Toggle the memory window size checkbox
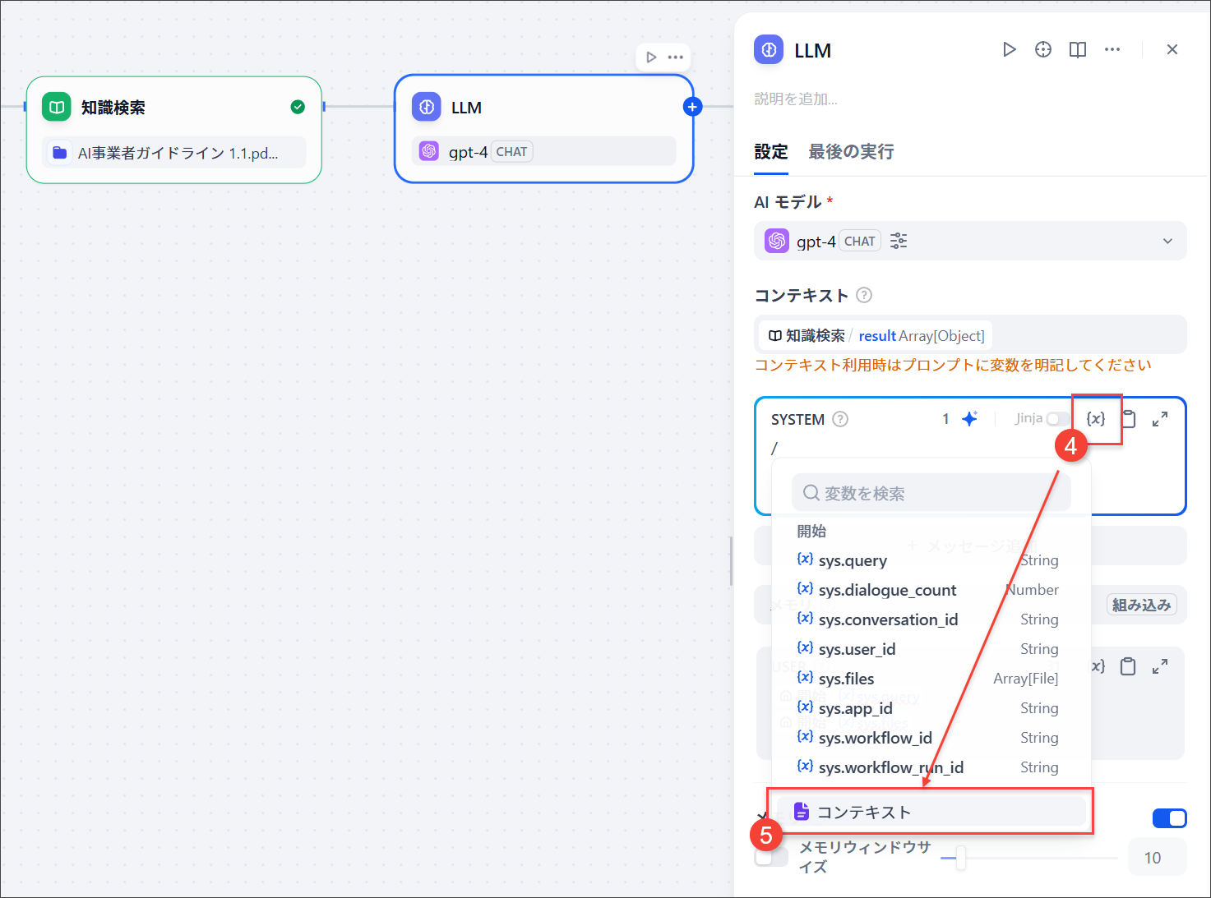This screenshot has height=898, width=1211. (x=771, y=857)
